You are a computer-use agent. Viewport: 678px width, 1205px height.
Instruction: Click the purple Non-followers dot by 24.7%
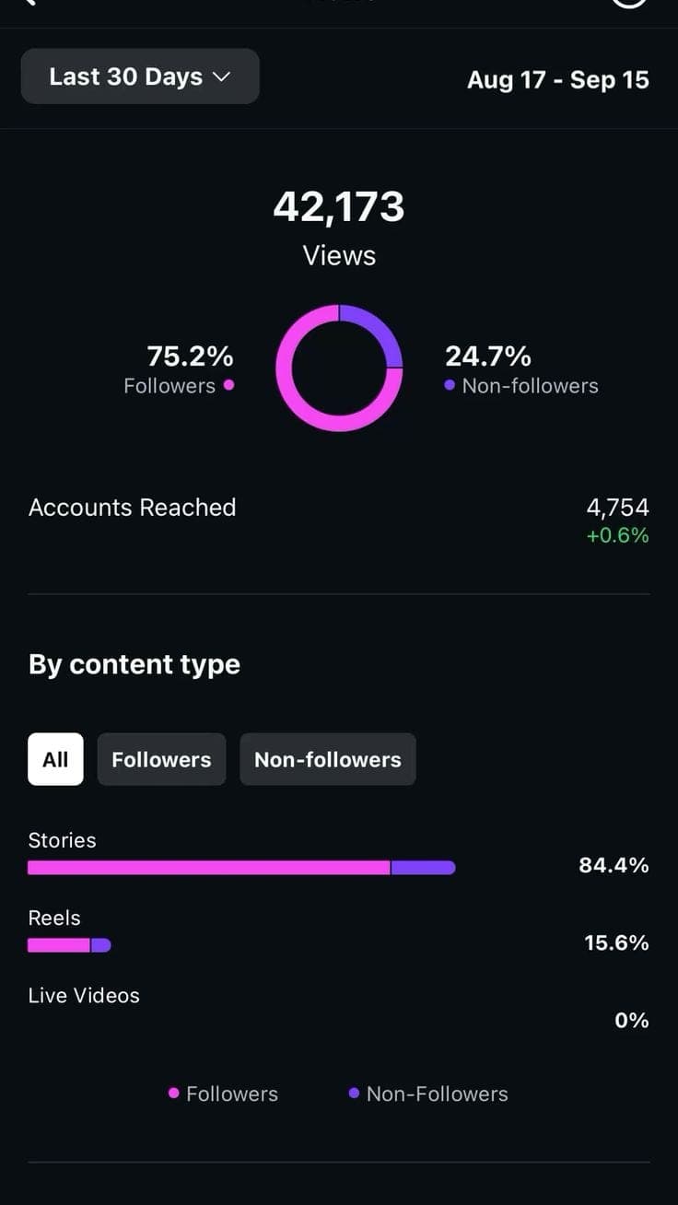coord(450,385)
